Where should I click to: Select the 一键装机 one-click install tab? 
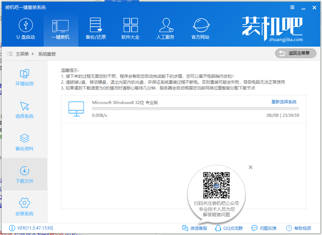point(60,29)
